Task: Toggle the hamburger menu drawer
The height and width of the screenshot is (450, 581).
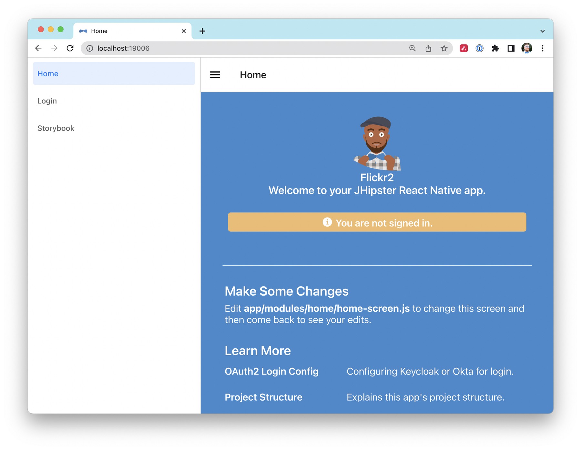Action: click(x=215, y=75)
